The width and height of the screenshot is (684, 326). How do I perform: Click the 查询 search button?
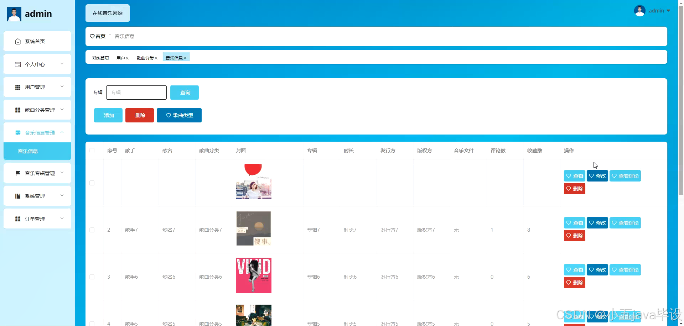point(185,93)
